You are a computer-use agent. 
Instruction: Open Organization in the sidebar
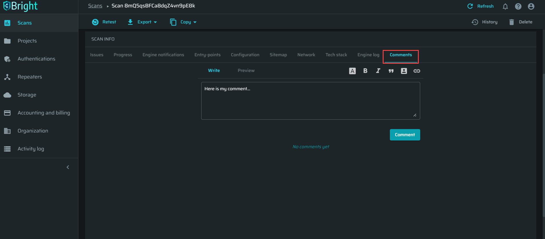(39, 131)
